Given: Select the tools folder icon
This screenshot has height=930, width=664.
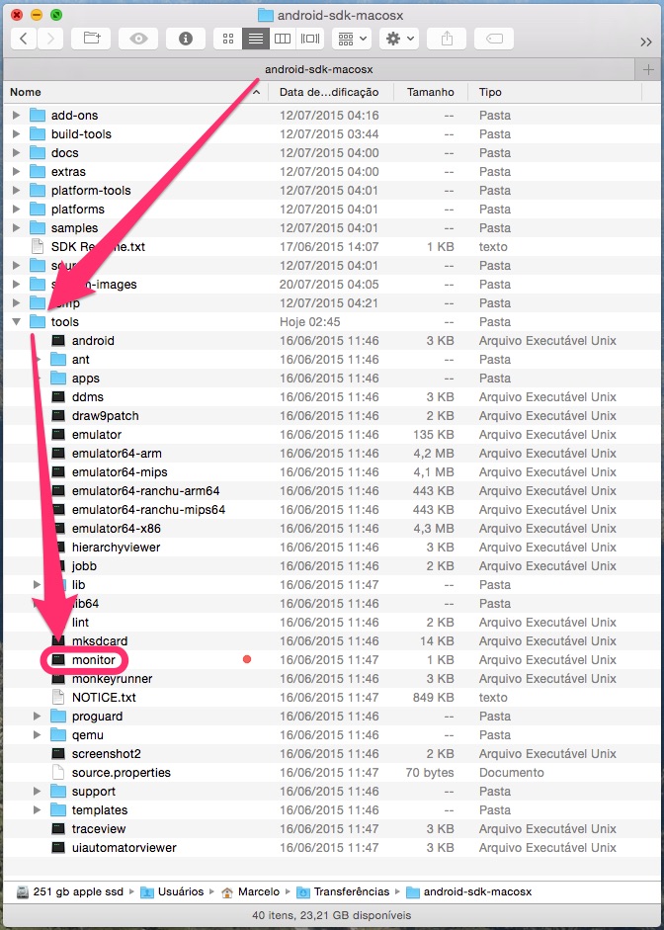Looking at the screenshot, I should [x=38, y=321].
